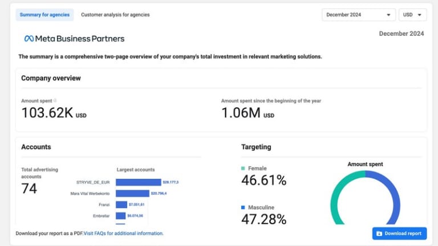Click the Company overview heading
Viewport: 438px width, 246px height.
pos(51,78)
